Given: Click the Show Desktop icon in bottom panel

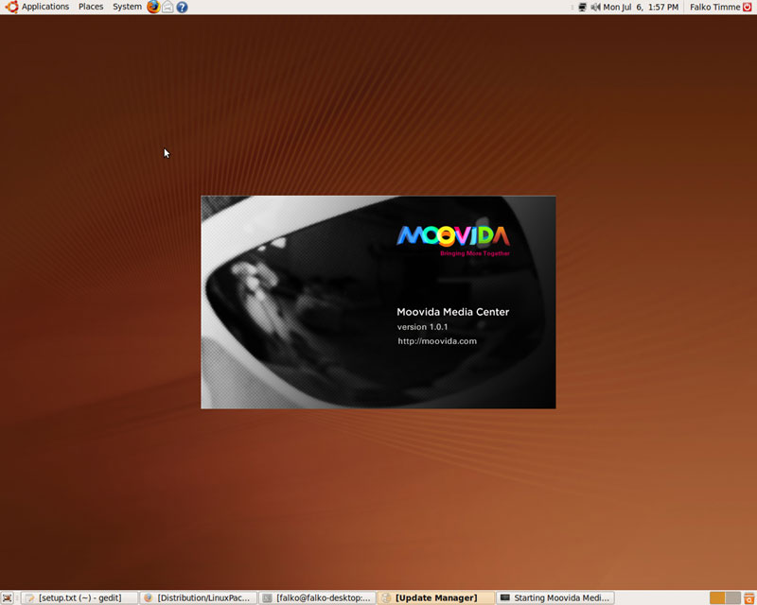Looking at the screenshot, I should coord(7,597).
